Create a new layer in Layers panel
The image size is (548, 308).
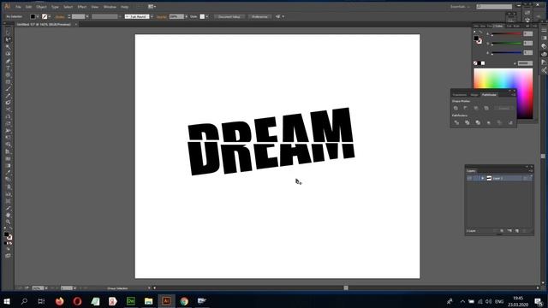(517, 231)
